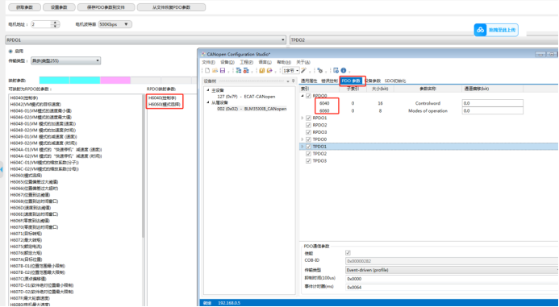Expand the TPDO1 tree node
Screen dimensions: 559x307
click(302, 147)
